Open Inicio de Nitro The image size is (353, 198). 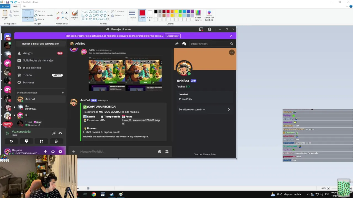(x=40, y=68)
